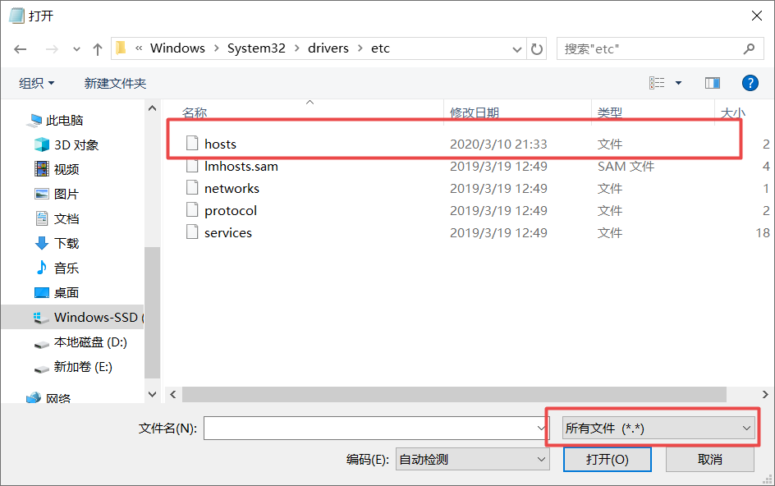
Task: Click etc in the address breadcrumb
Action: [381, 48]
